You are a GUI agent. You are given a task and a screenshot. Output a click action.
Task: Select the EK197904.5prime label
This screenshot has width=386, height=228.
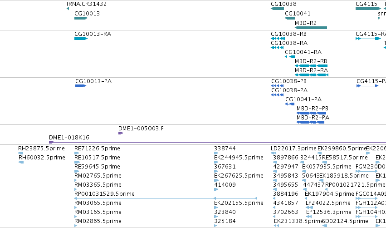coord(329,194)
